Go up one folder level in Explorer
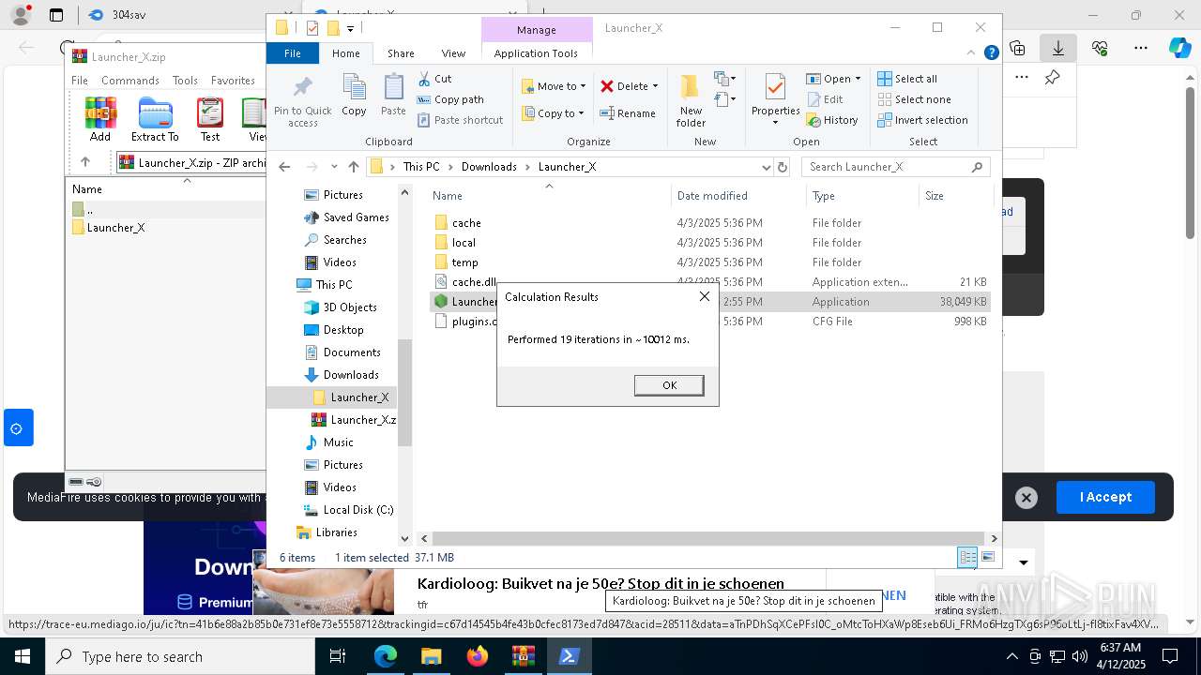Viewport: 1201px width, 675px height. tap(353, 167)
